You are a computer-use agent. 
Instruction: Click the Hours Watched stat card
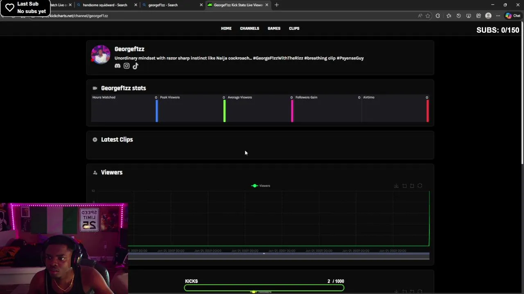point(125,109)
